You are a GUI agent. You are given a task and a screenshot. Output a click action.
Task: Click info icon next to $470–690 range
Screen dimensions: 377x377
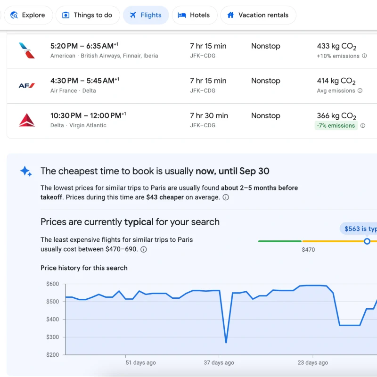[144, 250]
